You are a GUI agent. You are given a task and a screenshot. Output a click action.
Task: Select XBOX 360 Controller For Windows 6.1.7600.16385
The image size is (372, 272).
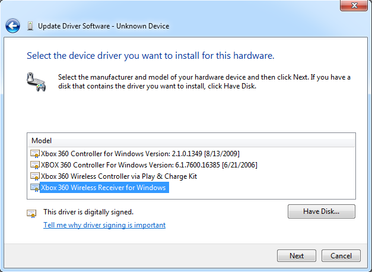(x=149, y=165)
